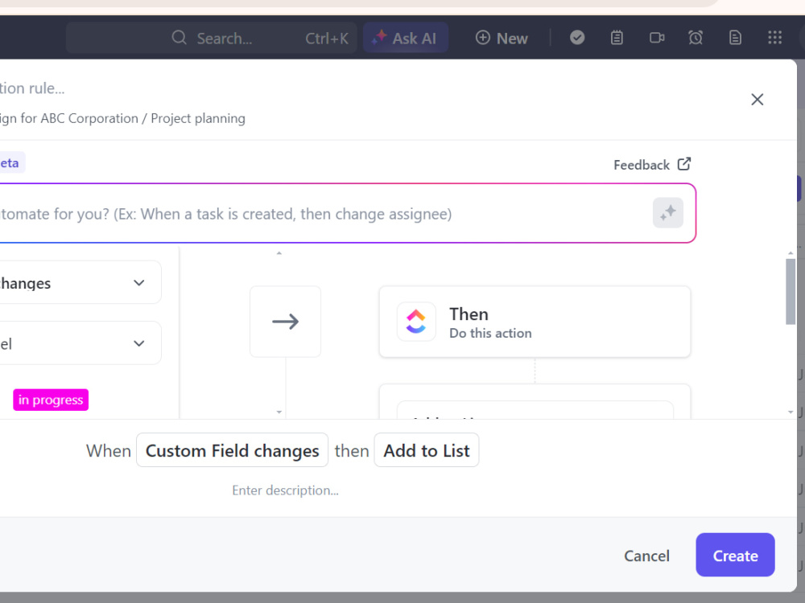The image size is (805, 603).
Task: Click the middle panel scroll up arrow
Action: pyautogui.click(x=279, y=252)
